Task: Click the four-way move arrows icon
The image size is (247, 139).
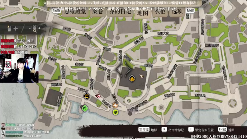Action: pyautogui.click(x=15, y=28)
